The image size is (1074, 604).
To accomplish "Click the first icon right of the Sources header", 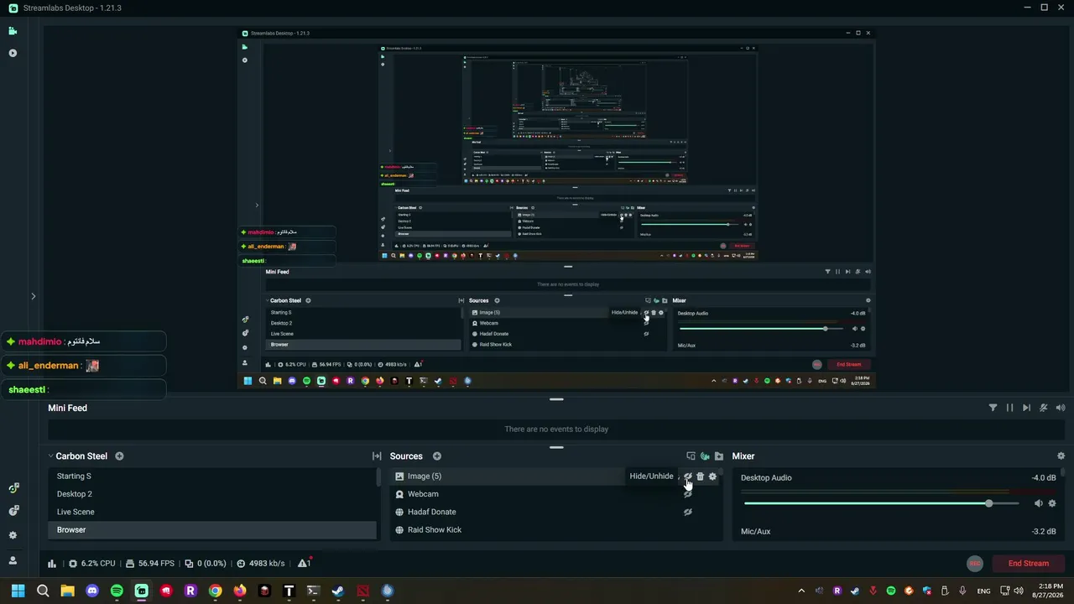I will [x=691, y=456].
